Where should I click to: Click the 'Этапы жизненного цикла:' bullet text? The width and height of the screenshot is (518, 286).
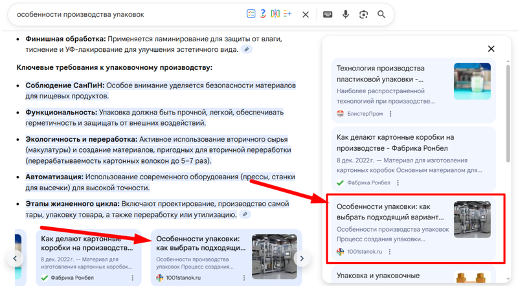click(73, 204)
